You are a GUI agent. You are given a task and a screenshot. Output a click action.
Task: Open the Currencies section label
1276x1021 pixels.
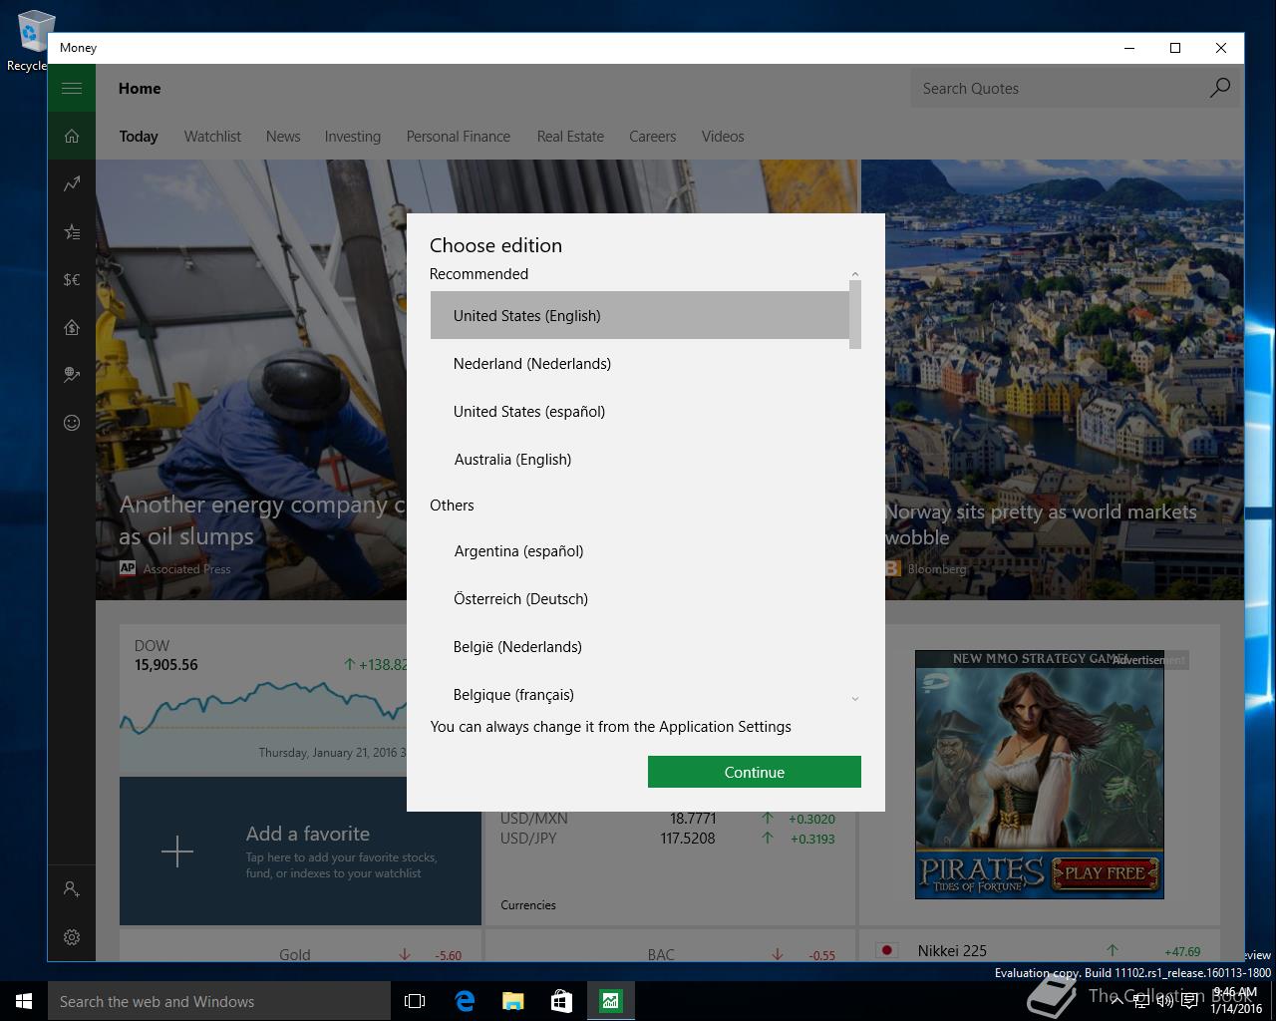tap(528, 905)
